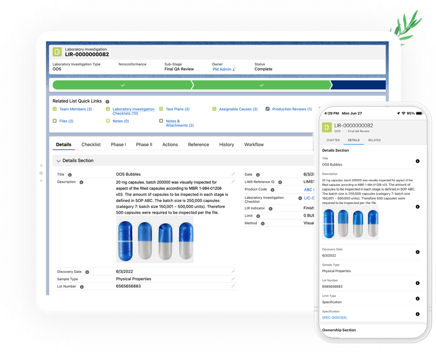
Task: Switch to the Checklist tab
Action: tap(91, 145)
